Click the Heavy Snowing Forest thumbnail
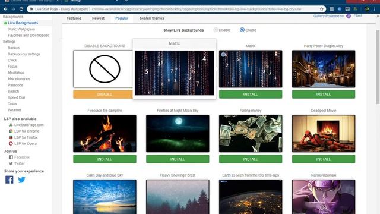This screenshot has width=380, height=214. tap(178, 197)
